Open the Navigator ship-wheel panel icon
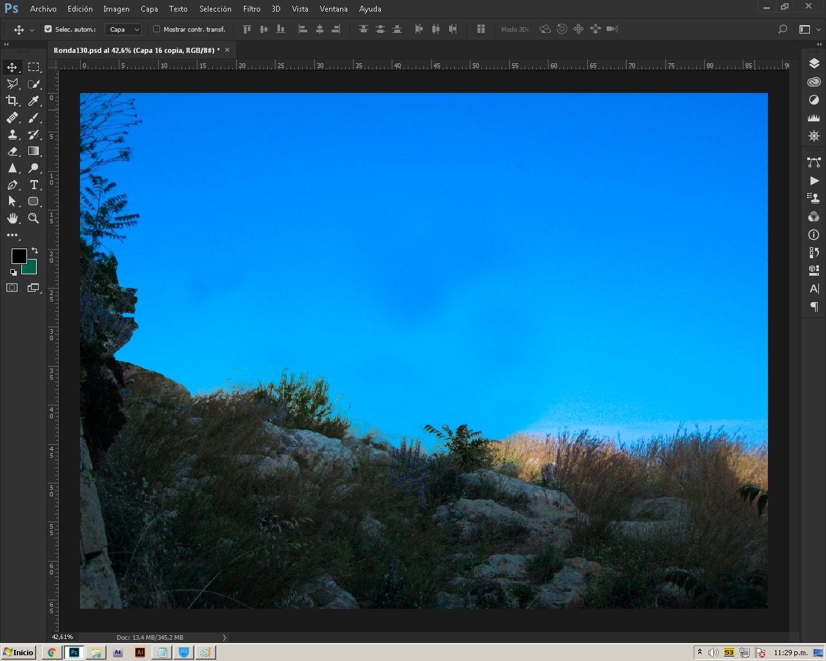This screenshot has width=826, height=661. pos(814,136)
